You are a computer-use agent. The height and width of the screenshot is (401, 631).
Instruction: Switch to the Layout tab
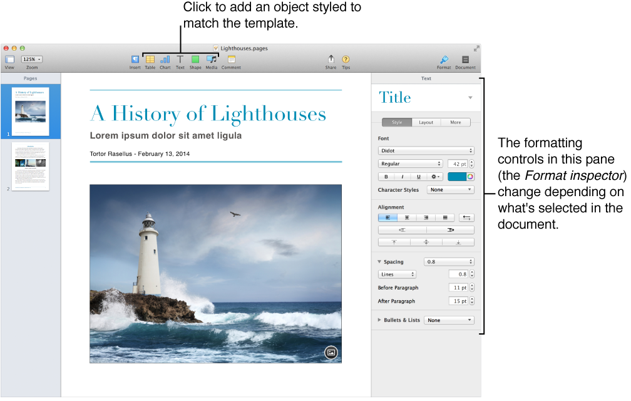pos(426,122)
